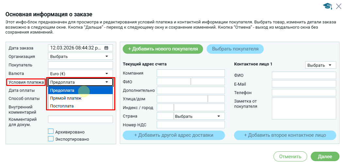Expand the Контактное лицо 1 dropdown

click(320, 65)
